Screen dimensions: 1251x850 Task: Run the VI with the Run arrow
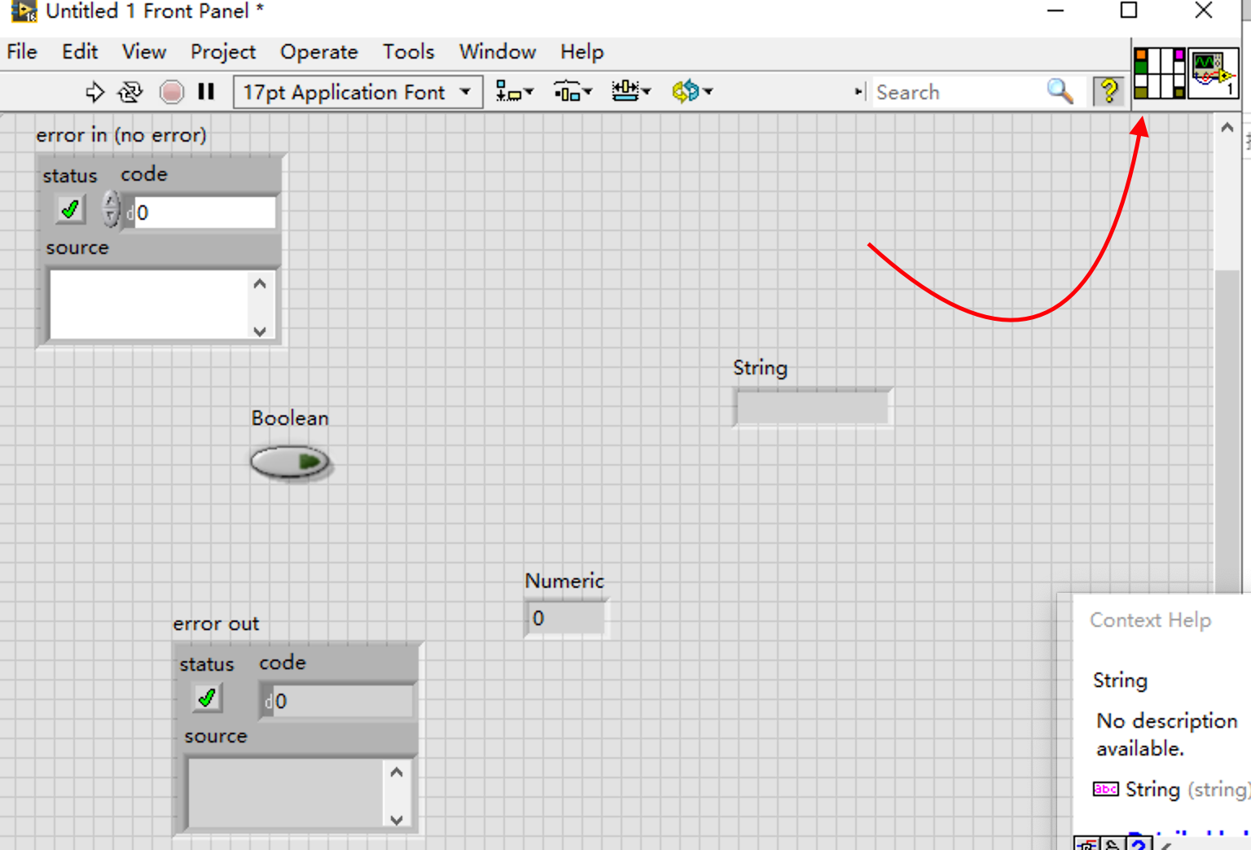95,91
